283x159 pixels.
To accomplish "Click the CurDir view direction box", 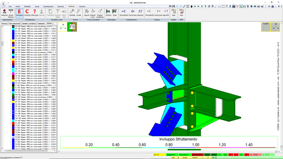I will click(266, 27).
